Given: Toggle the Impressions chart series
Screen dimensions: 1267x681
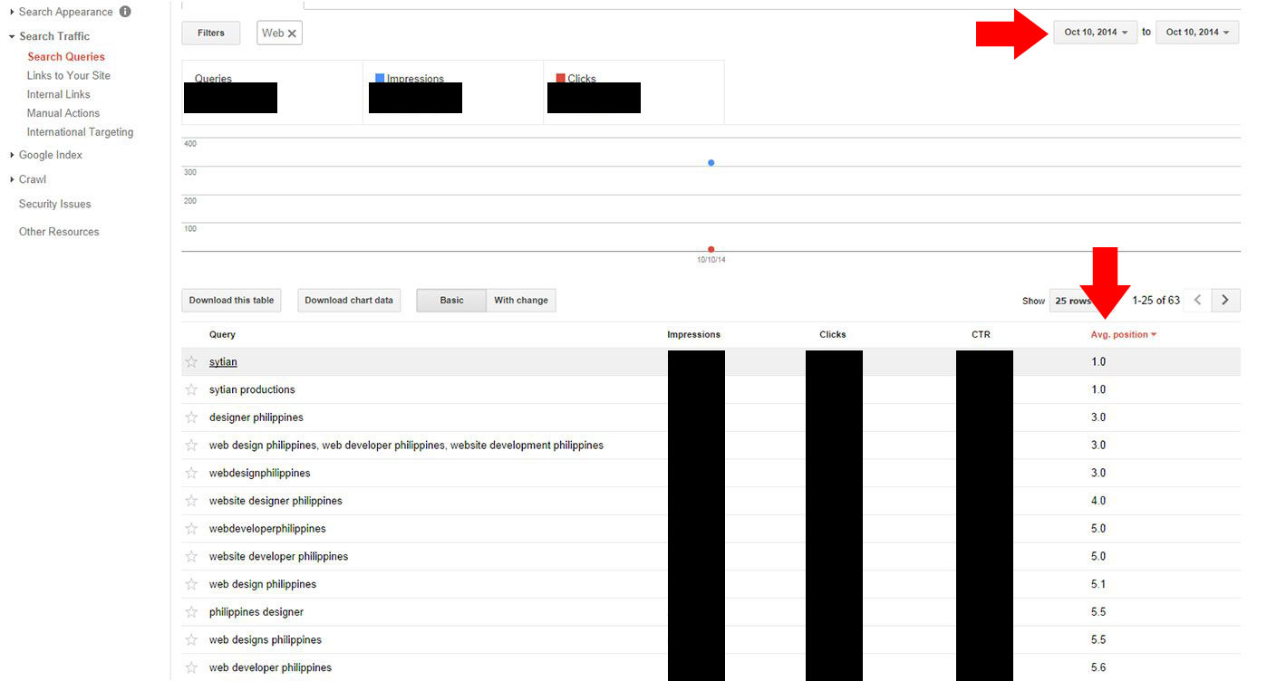Looking at the screenshot, I should [380, 79].
